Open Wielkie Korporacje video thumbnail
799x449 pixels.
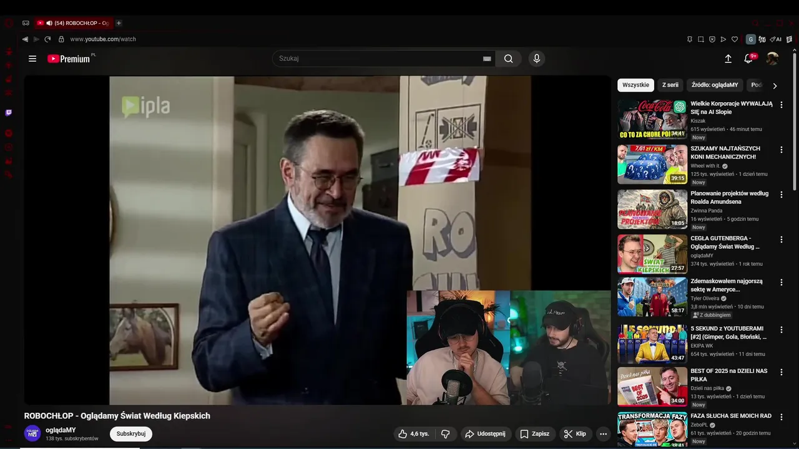pyautogui.click(x=652, y=120)
